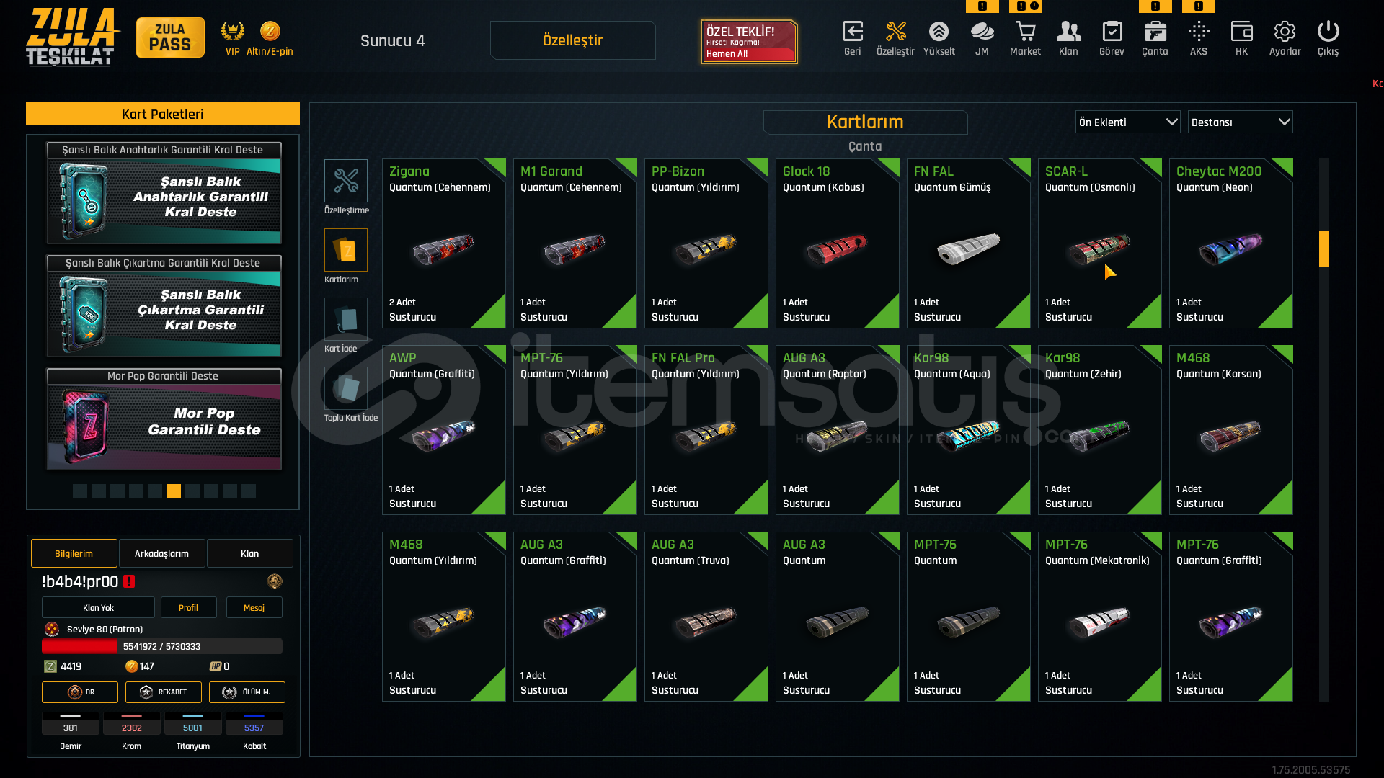Open the Kart İade sidebar icon
Viewport: 1384px width, 778px height.
tap(346, 319)
